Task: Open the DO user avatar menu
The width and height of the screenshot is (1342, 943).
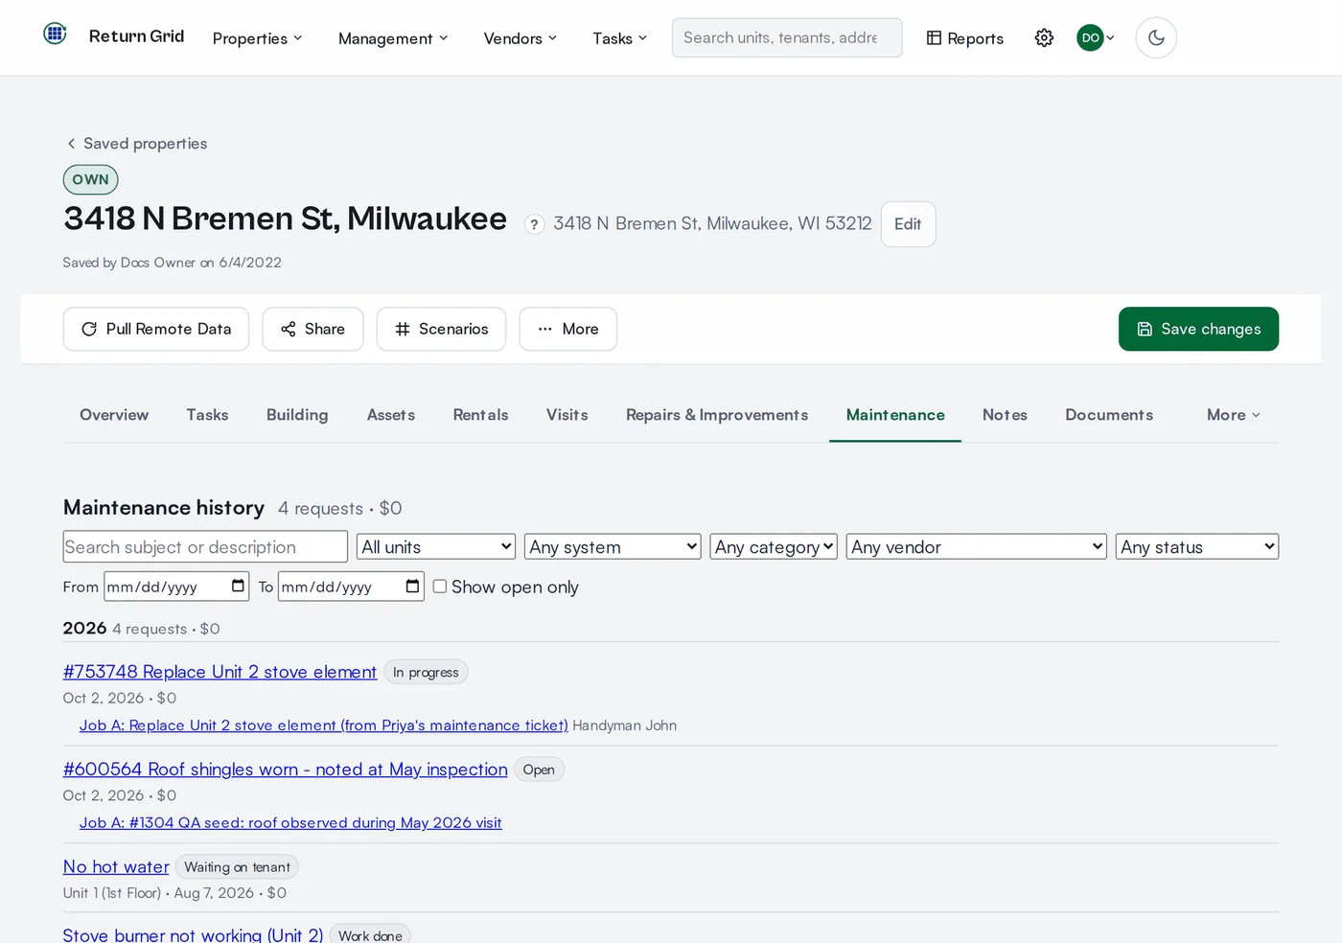Action: [1096, 37]
